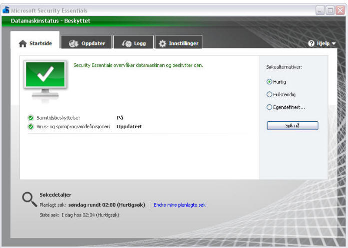Click the Hjelp question mark icon
The image size is (348, 248).
(311, 43)
